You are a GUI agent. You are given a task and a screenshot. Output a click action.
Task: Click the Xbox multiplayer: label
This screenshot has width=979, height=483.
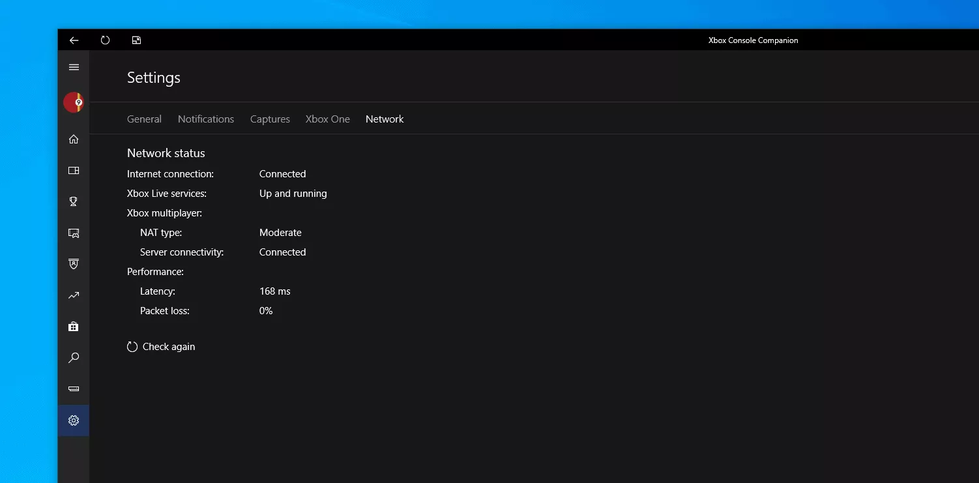point(165,213)
